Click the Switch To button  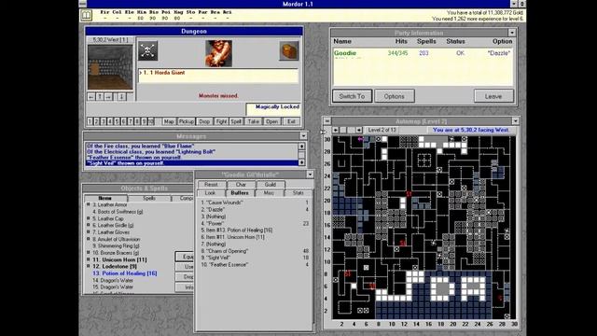pyautogui.click(x=352, y=96)
